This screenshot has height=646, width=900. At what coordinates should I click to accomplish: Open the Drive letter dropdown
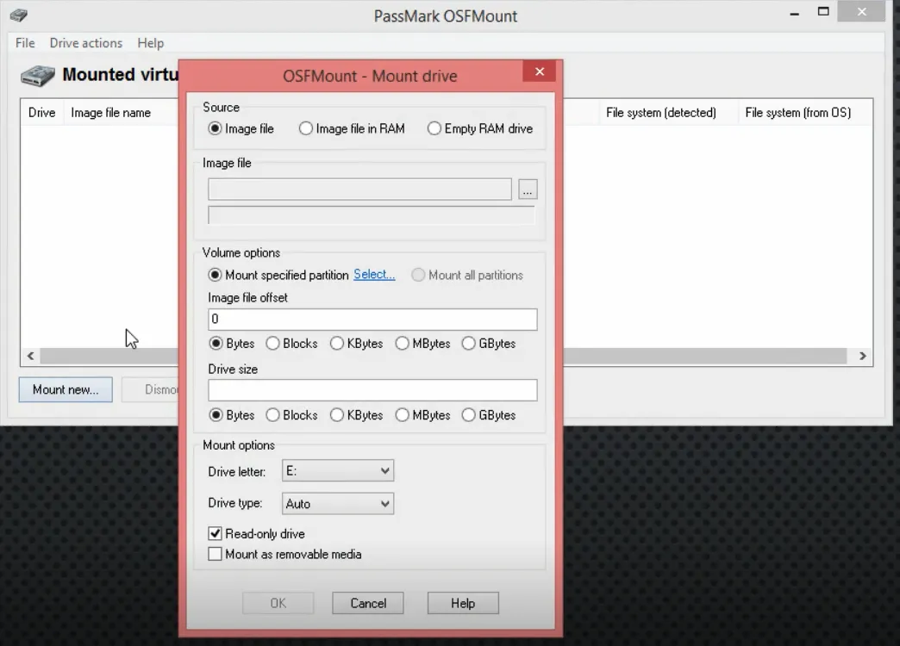(337, 471)
